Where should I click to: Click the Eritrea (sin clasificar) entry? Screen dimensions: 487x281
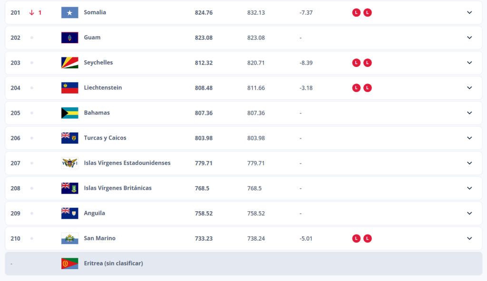(113, 263)
